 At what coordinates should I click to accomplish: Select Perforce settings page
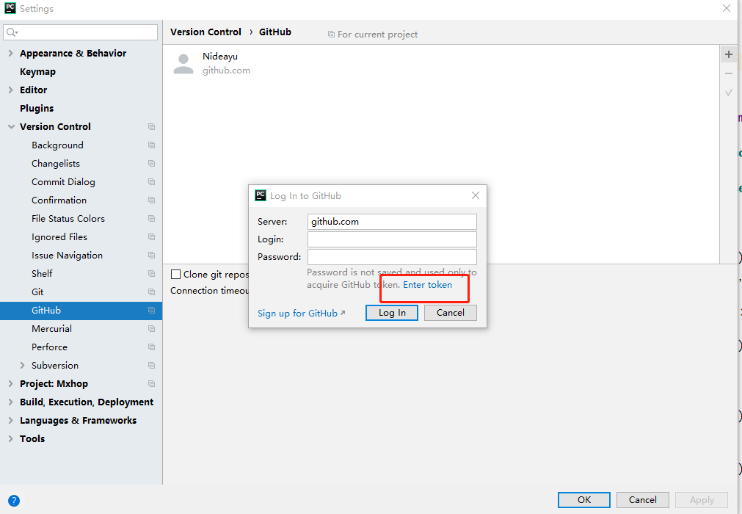click(49, 347)
